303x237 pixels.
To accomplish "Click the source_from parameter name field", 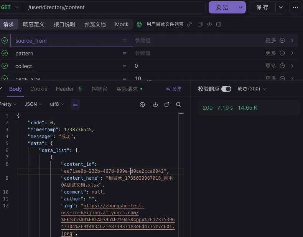I will [71, 40].
